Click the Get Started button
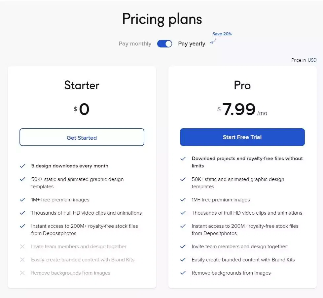This screenshot has height=298, width=323. (x=82, y=137)
